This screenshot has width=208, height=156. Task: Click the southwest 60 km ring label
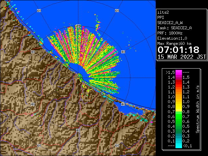click(x=39, y=145)
